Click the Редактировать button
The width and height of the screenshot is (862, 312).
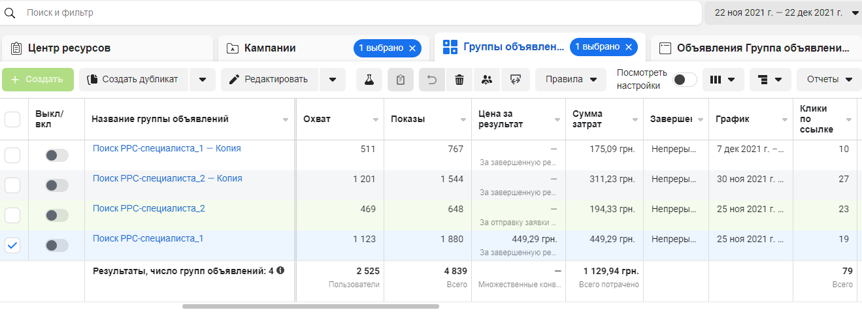270,80
